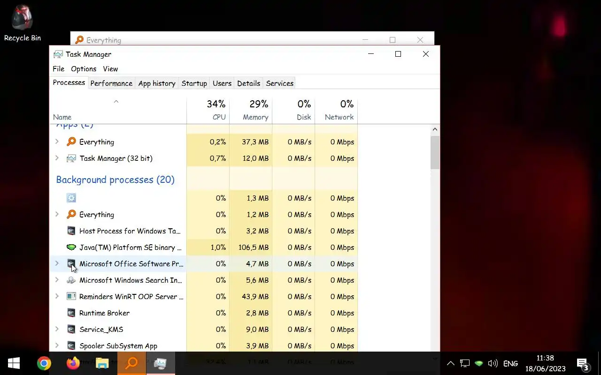
Task: Launch Firefox from the taskbar
Action: [x=73, y=363]
